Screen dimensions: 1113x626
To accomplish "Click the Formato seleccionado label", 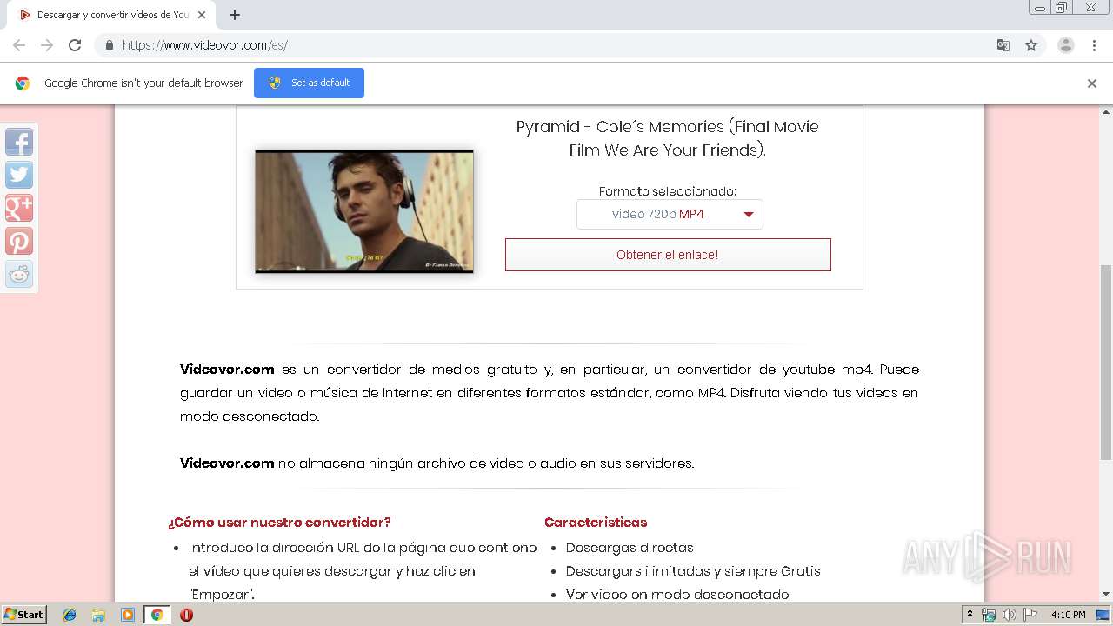I will point(668,191).
